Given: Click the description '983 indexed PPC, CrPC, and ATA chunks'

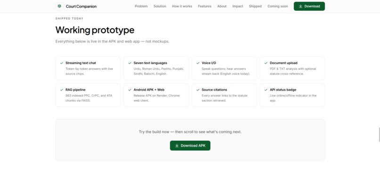Looking at the screenshot, I should coord(89,98).
